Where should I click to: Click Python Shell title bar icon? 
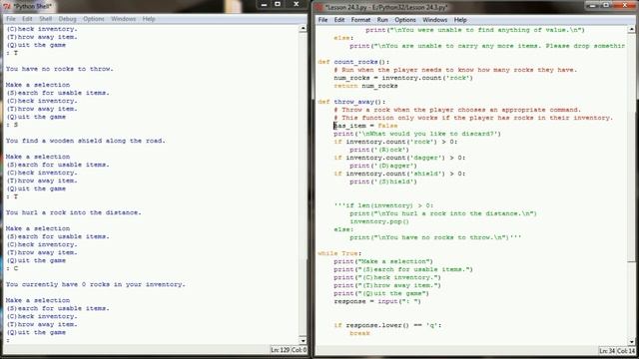point(7,7)
